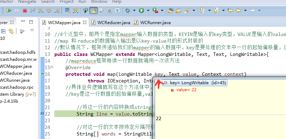Select WCReducer.java in the Package Explorer
The width and height of the screenshot is (286, 139).
(16, 73)
